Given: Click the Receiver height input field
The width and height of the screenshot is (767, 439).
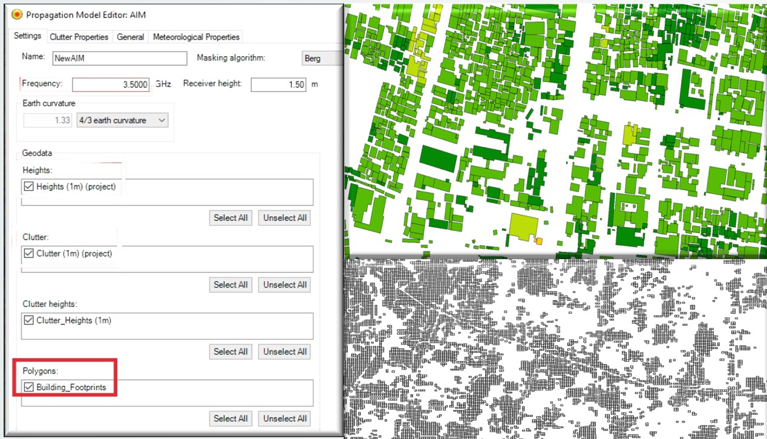Looking at the screenshot, I should point(278,85).
